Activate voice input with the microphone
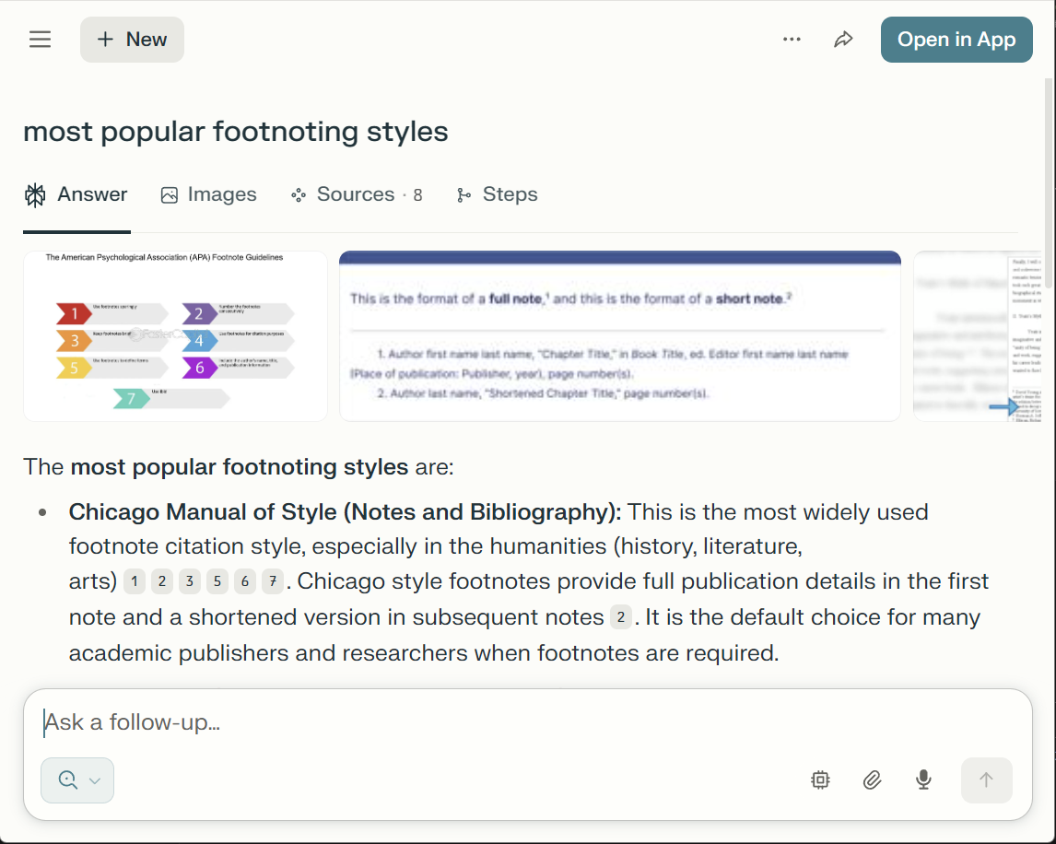Screen dimensions: 1056x844 point(923,780)
